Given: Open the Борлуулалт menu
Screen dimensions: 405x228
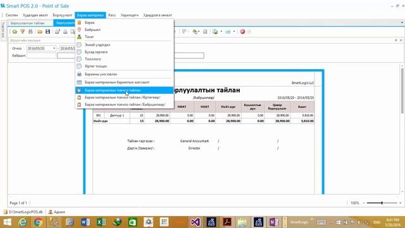Looking at the screenshot, I should click(62, 15).
